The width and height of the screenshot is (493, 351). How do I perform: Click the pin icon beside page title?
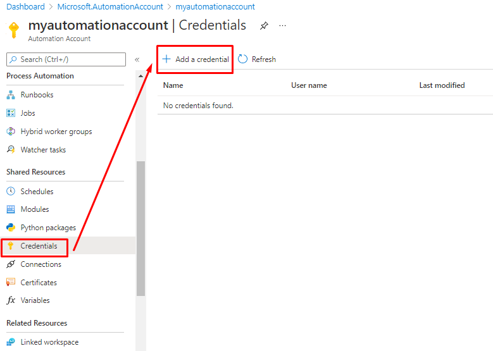pos(264,26)
